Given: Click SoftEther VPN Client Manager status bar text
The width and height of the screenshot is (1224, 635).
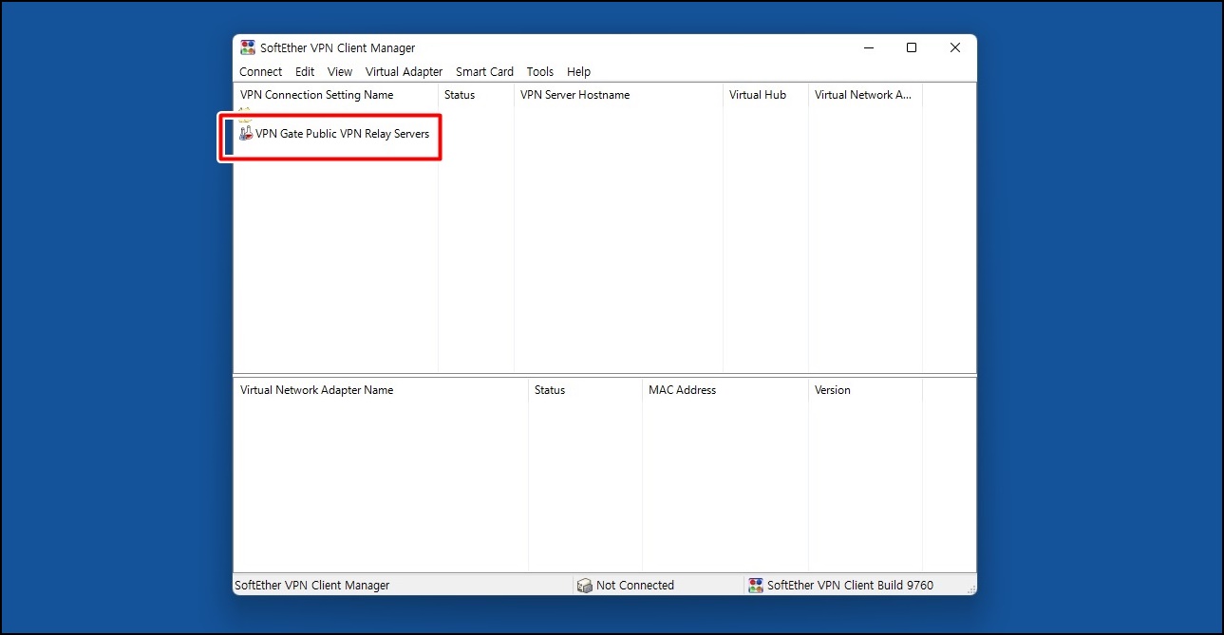Looking at the screenshot, I should point(312,586).
